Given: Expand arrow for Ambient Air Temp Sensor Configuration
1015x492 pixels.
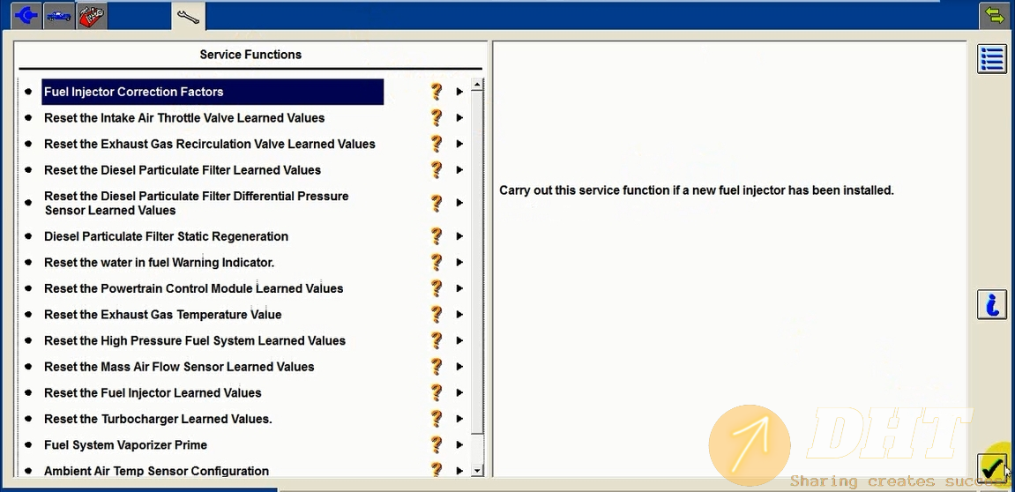Looking at the screenshot, I should tap(459, 471).
